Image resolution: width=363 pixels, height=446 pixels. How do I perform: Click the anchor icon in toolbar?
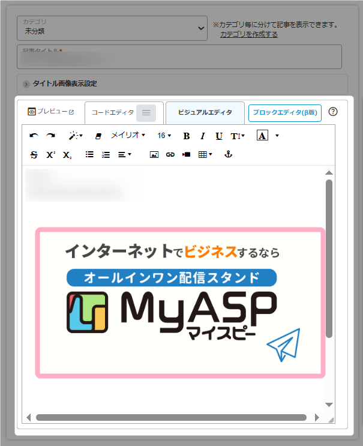227,155
